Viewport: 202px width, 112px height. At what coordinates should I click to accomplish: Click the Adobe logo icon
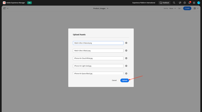pos(4,3)
